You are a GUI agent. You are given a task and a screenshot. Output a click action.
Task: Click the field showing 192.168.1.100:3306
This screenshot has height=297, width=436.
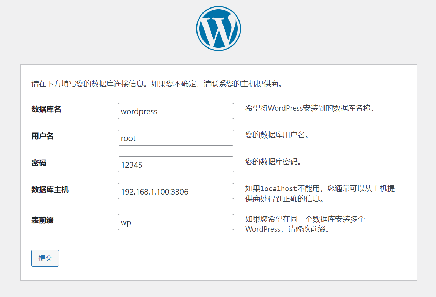pos(175,191)
